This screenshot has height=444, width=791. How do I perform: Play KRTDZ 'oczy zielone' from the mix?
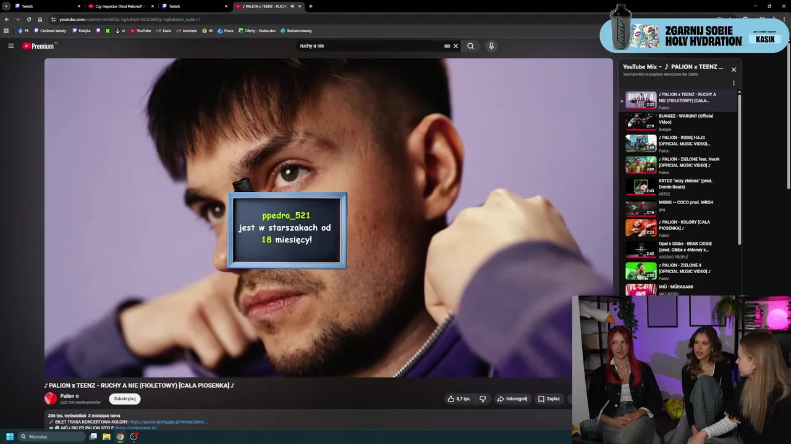[679, 186]
